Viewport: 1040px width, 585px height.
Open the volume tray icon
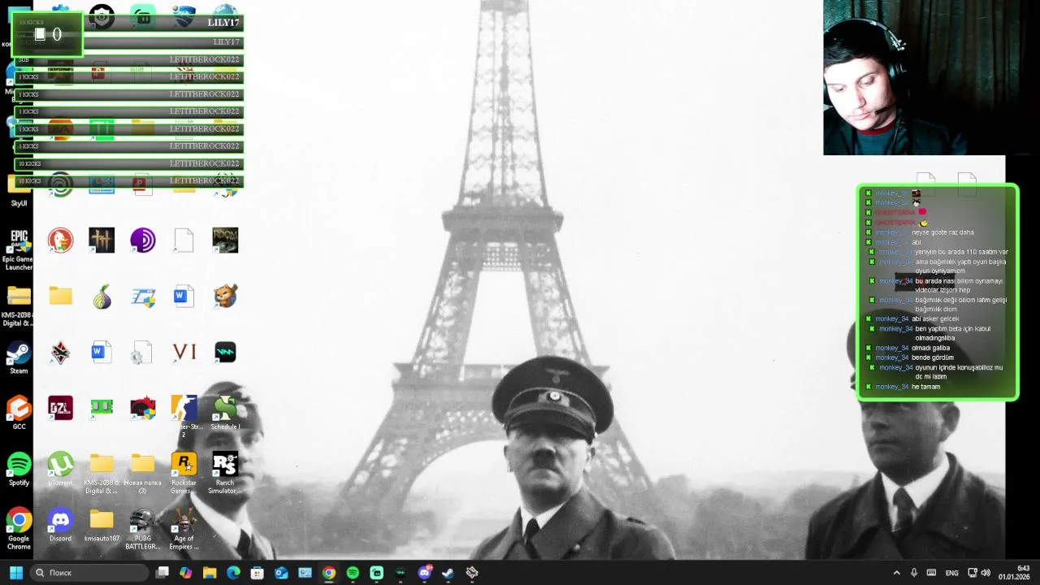(986, 573)
